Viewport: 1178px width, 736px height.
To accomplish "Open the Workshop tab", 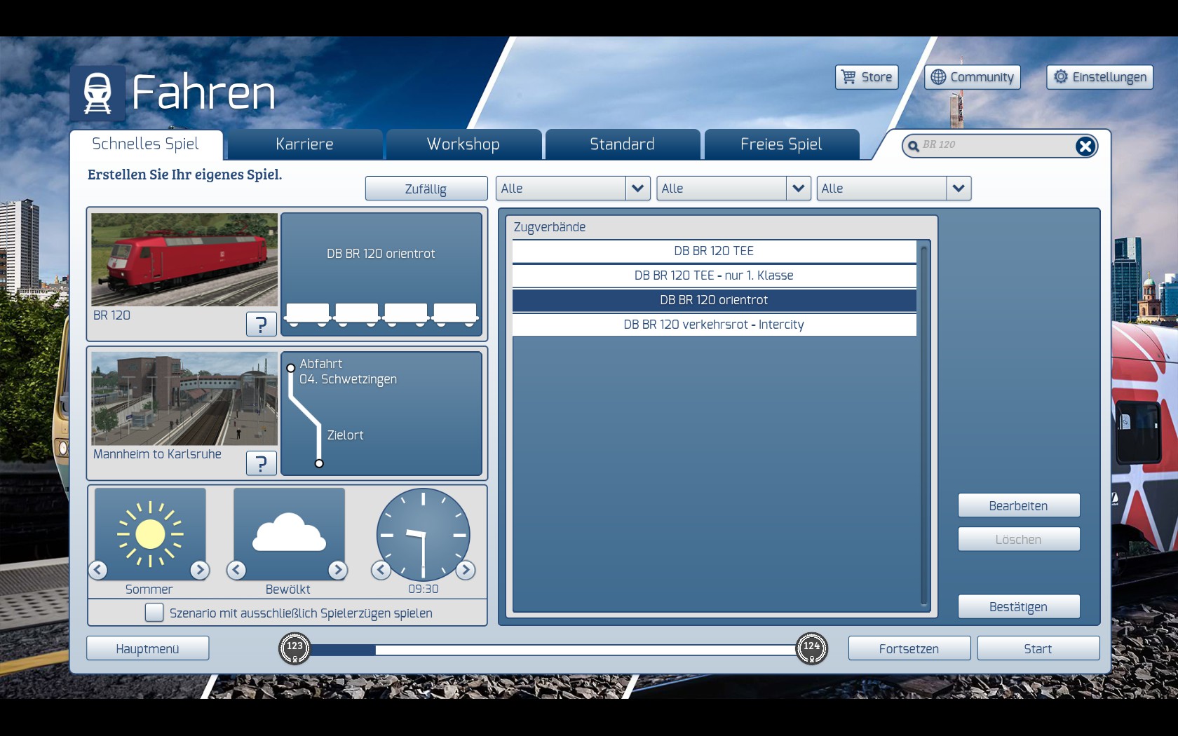I will [463, 144].
